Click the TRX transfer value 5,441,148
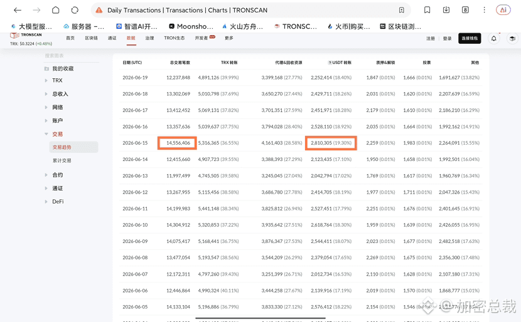This screenshot has height=322, width=521. click(208, 209)
